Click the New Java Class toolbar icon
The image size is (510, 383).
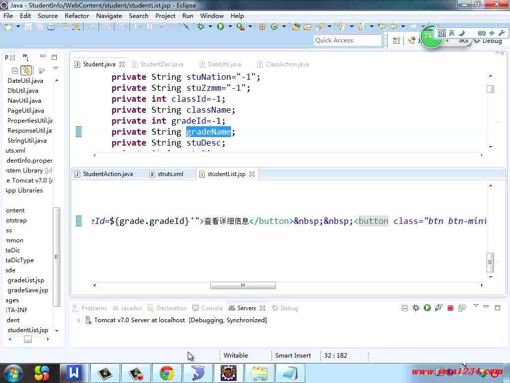[x=274, y=27]
